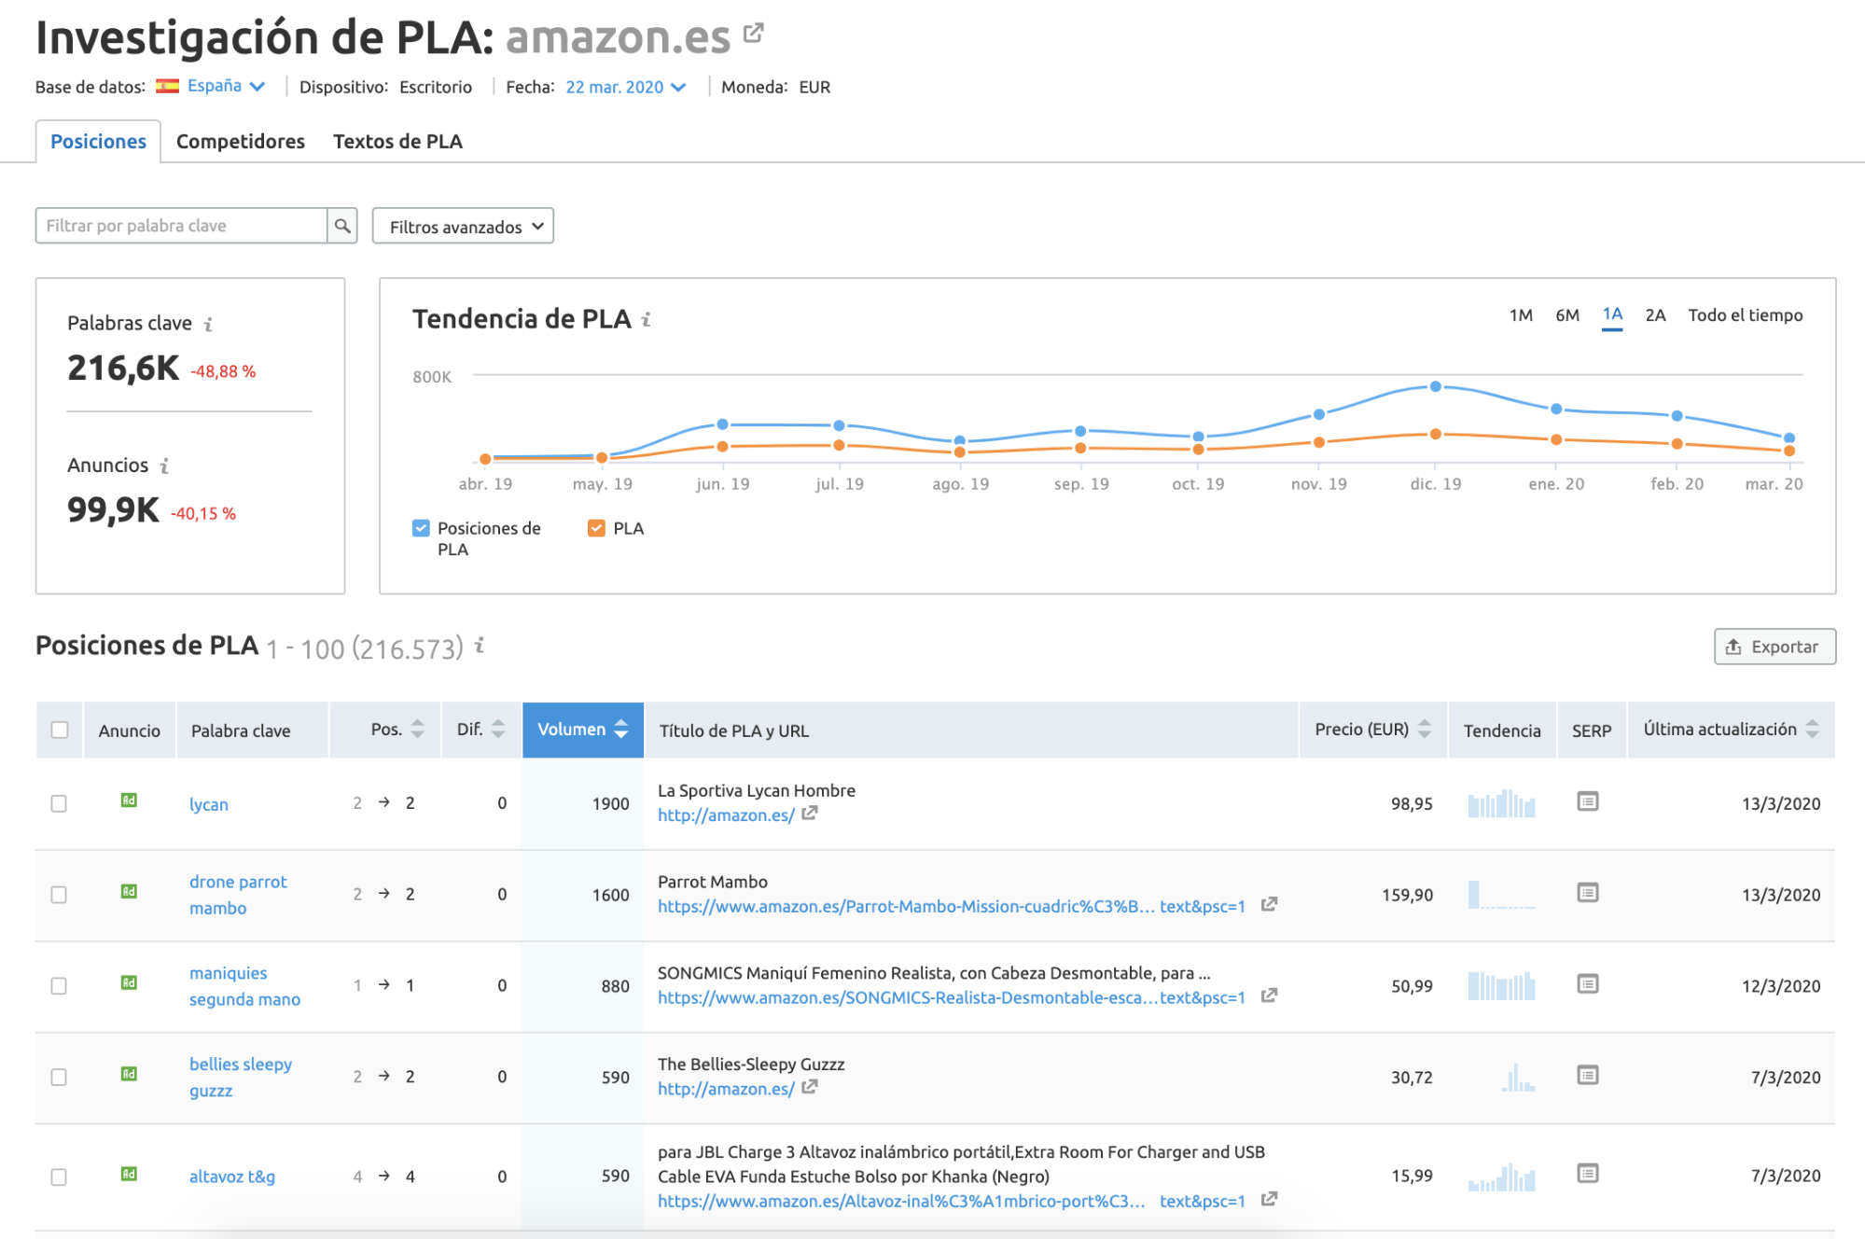Show info for Anuncios metric
Image resolution: width=1865 pixels, height=1239 pixels.
pos(164,466)
